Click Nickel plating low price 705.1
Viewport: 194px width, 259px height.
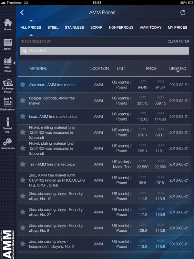[x=142, y=151]
